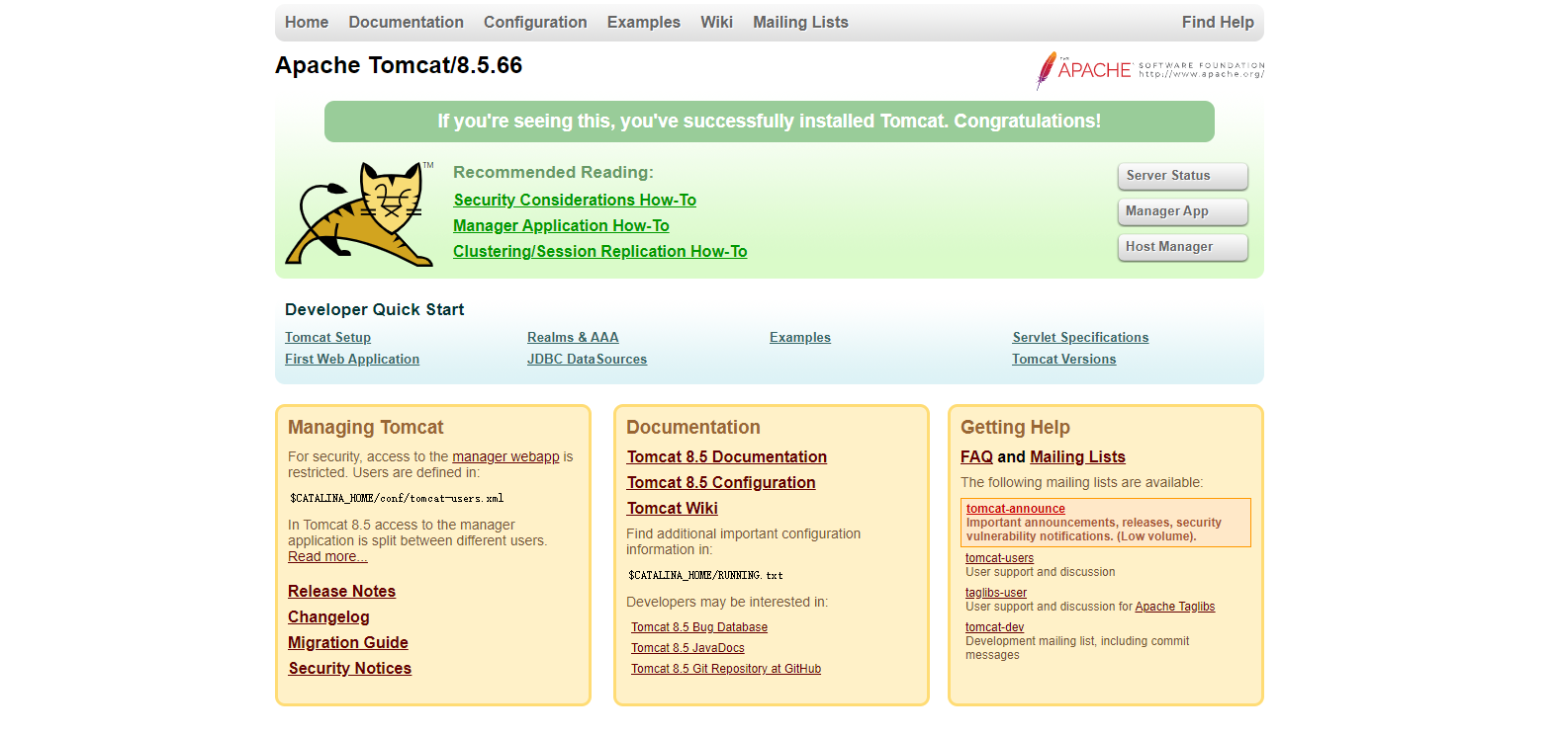Open the Apache Software Foundation feather logo
This screenshot has width=1557, height=736.
click(x=1149, y=70)
